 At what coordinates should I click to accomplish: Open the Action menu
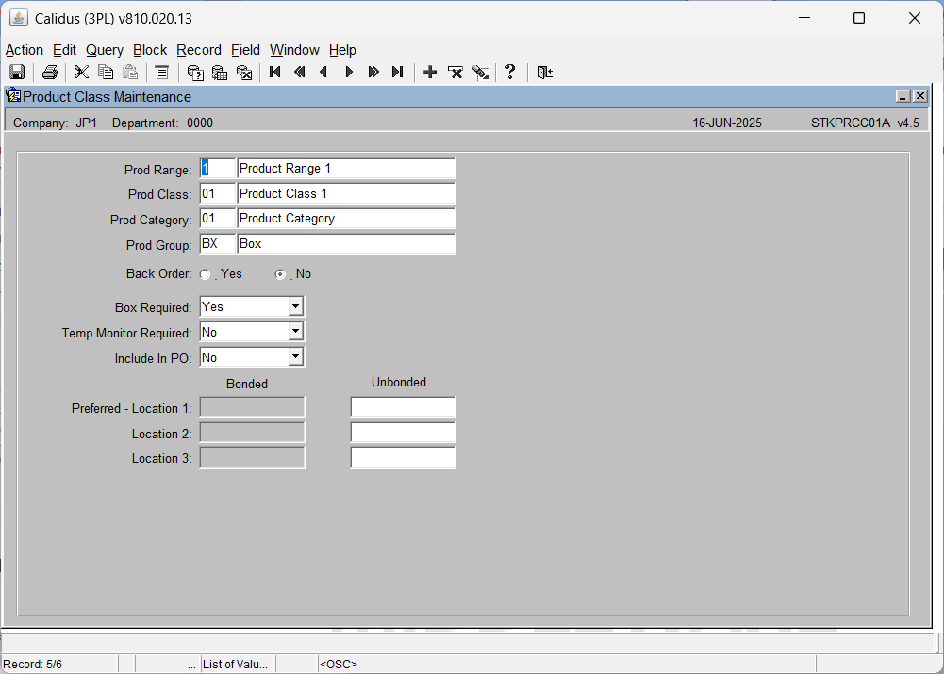pyautogui.click(x=25, y=50)
